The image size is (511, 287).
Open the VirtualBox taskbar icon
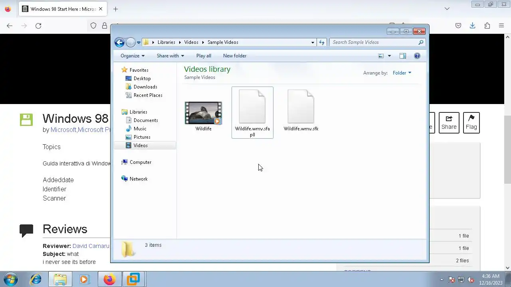pos(133,279)
